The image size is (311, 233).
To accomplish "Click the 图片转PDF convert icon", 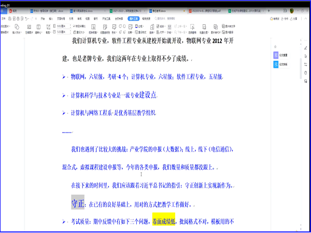I will point(216,27).
